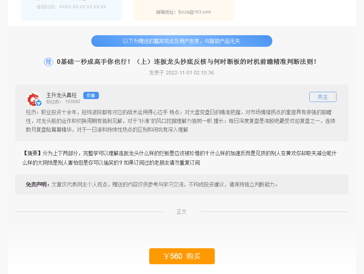Click the blue 以下为赠送的嘉宾观点 banner
The width and height of the screenshot is (364, 274).
[181, 41]
